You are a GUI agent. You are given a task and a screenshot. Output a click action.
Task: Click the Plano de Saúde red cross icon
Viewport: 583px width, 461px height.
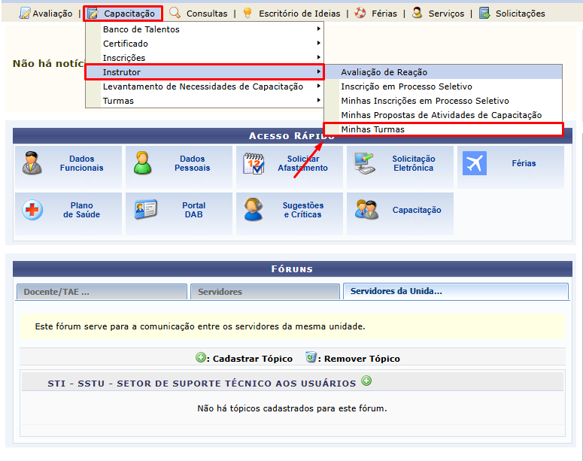[x=32, y=210]
